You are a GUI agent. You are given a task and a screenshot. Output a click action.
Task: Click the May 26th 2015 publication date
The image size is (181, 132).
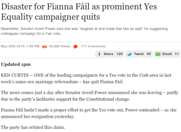[20, 46]
